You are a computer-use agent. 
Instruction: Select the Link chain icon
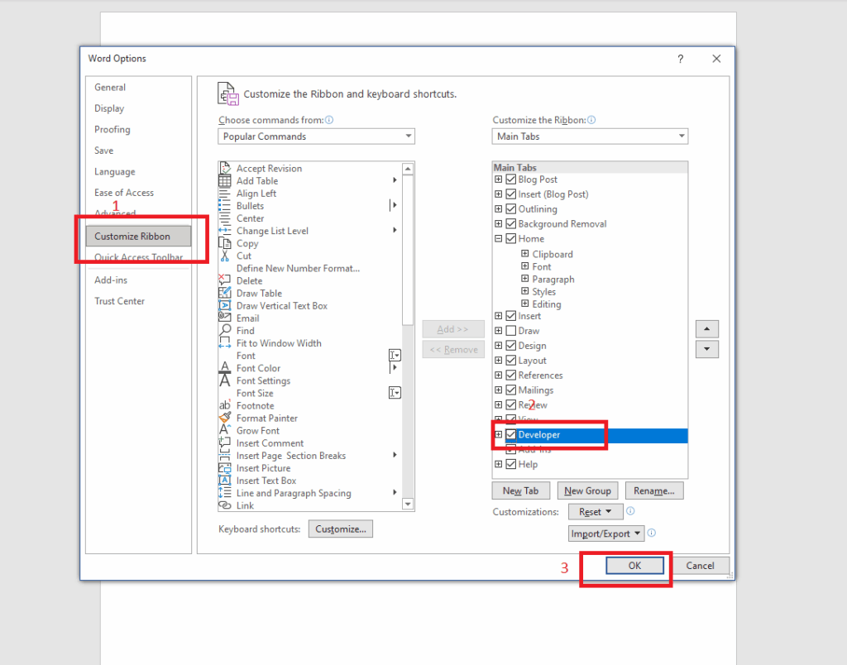pyautogui.click(x=225, y=505)
